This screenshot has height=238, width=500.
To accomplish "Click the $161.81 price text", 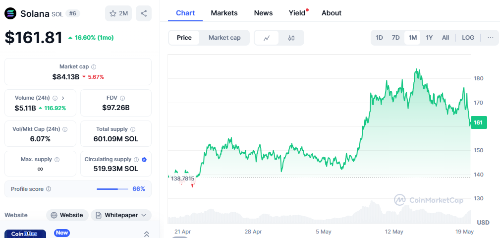I will (x=34, y=38).
